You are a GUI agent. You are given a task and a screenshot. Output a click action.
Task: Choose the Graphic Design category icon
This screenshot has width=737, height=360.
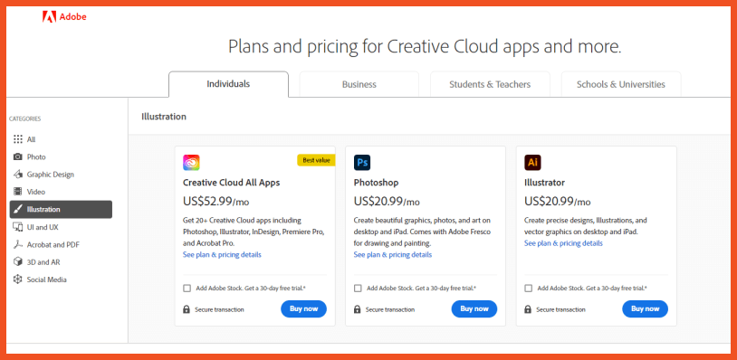click(18, 175)
